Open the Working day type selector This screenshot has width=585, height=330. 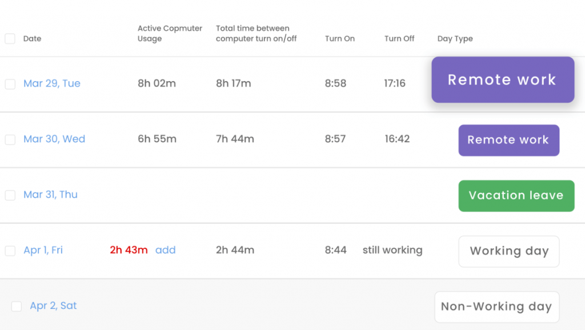pos(508,251)
